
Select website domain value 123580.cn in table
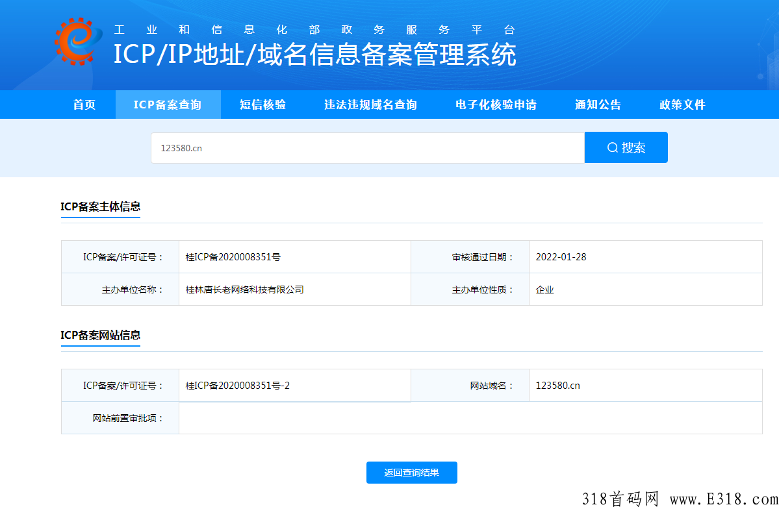pyautogui.click(x=557, y=386)
